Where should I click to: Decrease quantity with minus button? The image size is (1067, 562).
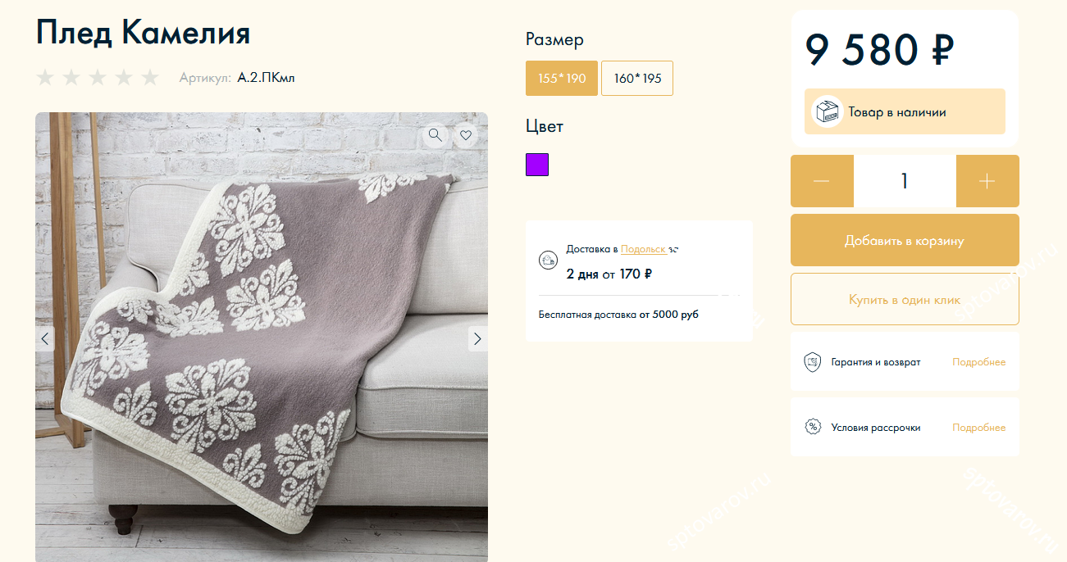click(x=822, y=181)
